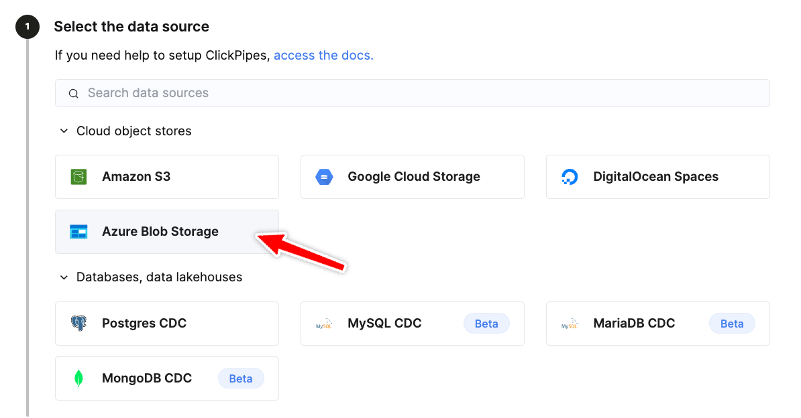The width and height of the screenshot is (801, 418).
Task: Collapse the Cloud object stores section
Action: click(64, 131)
